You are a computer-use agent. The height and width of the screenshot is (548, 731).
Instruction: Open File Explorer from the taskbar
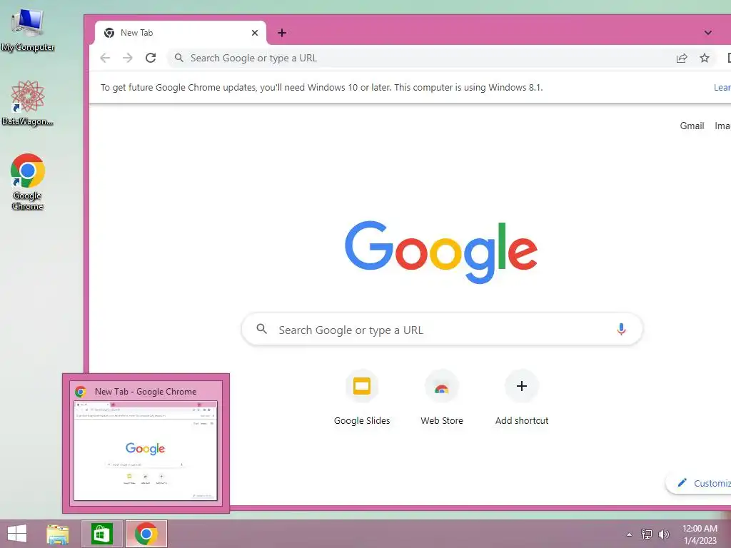coord(58,534)
